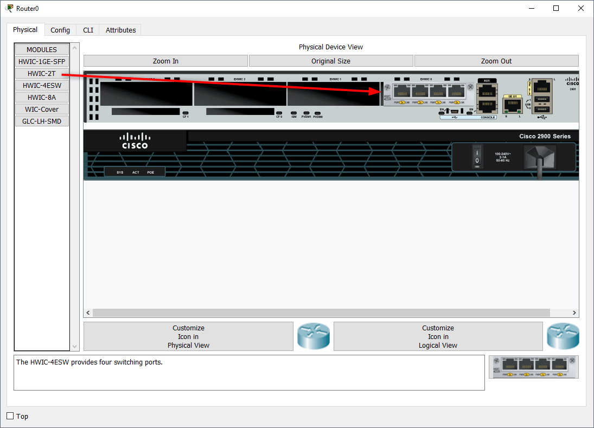This screenshot has height=428, width=594.
Task: Click the HWIC-4ESW description text box
Action: click(x=250, y=373)
